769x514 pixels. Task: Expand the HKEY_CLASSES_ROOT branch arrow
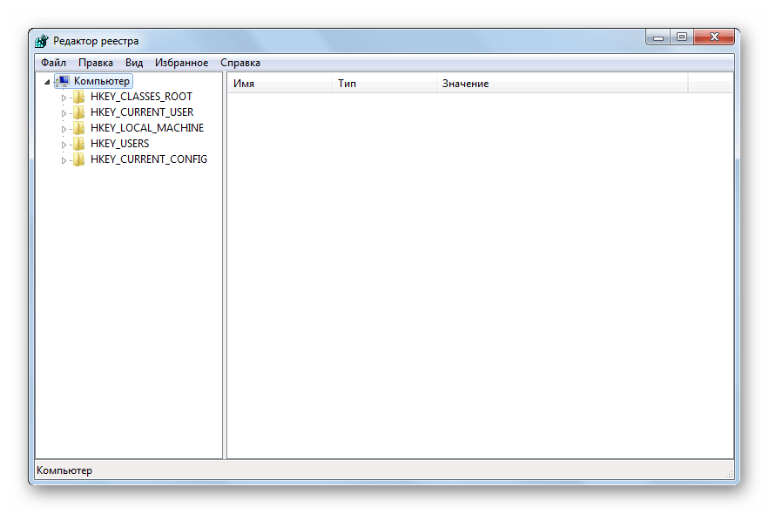click(64, 98)
